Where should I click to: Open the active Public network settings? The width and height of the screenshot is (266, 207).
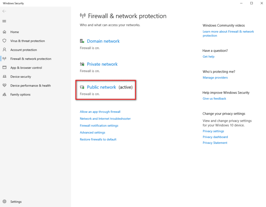tap(101, 87)
